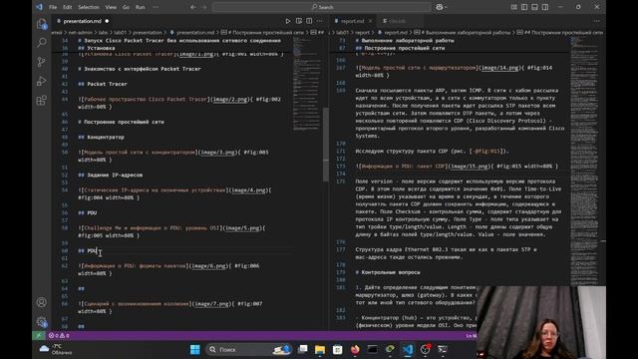Open image/7.png link in left editor
Viewport: 638px width, 359px height.
pyautogui.click(x=212, y=303)
